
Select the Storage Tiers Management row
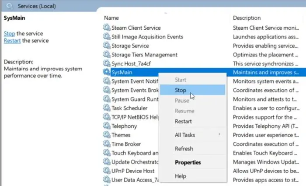tap(144, 55)
